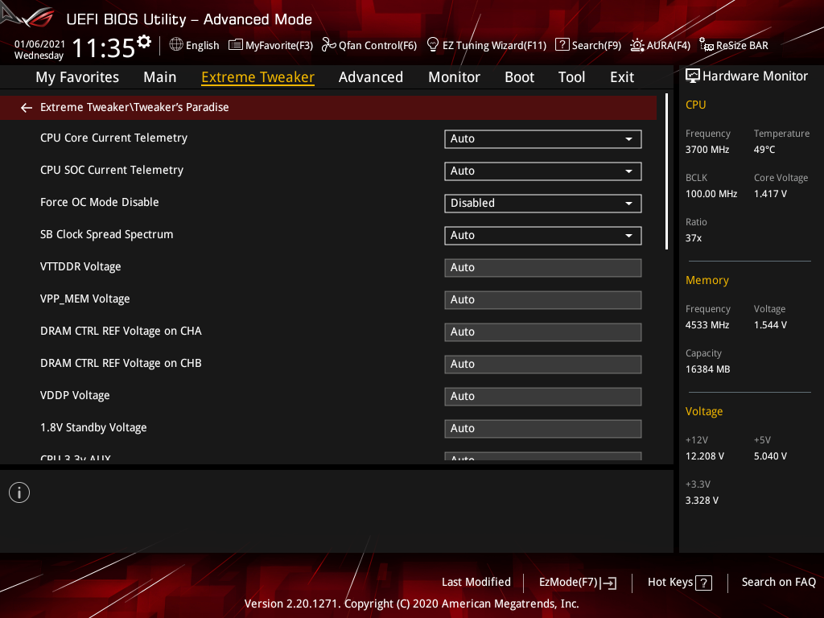
Task: Click the 49°C temperature value
Action: coord(764,150)
